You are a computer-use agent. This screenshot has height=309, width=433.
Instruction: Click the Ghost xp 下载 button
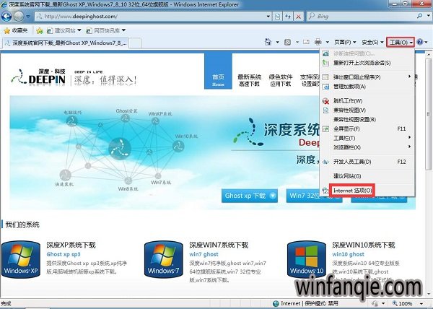tap(250, 196)
